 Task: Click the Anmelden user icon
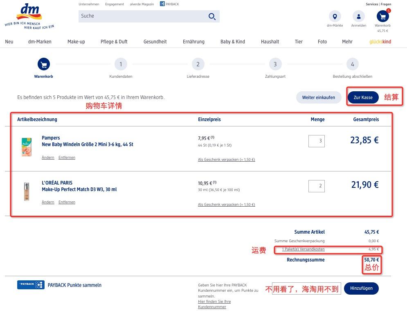[x=359, y=16]
